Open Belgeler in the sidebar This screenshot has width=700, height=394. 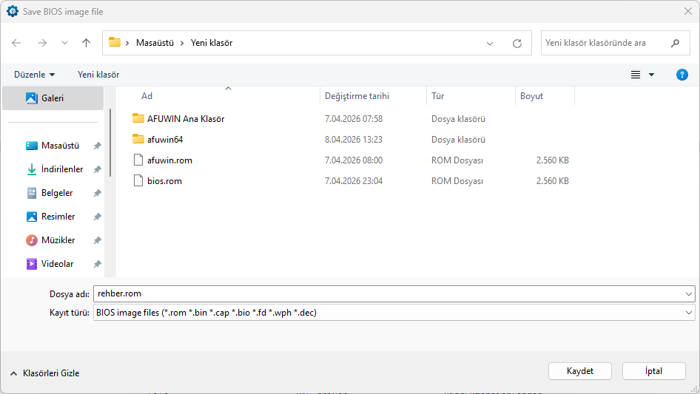pos(57,193)
